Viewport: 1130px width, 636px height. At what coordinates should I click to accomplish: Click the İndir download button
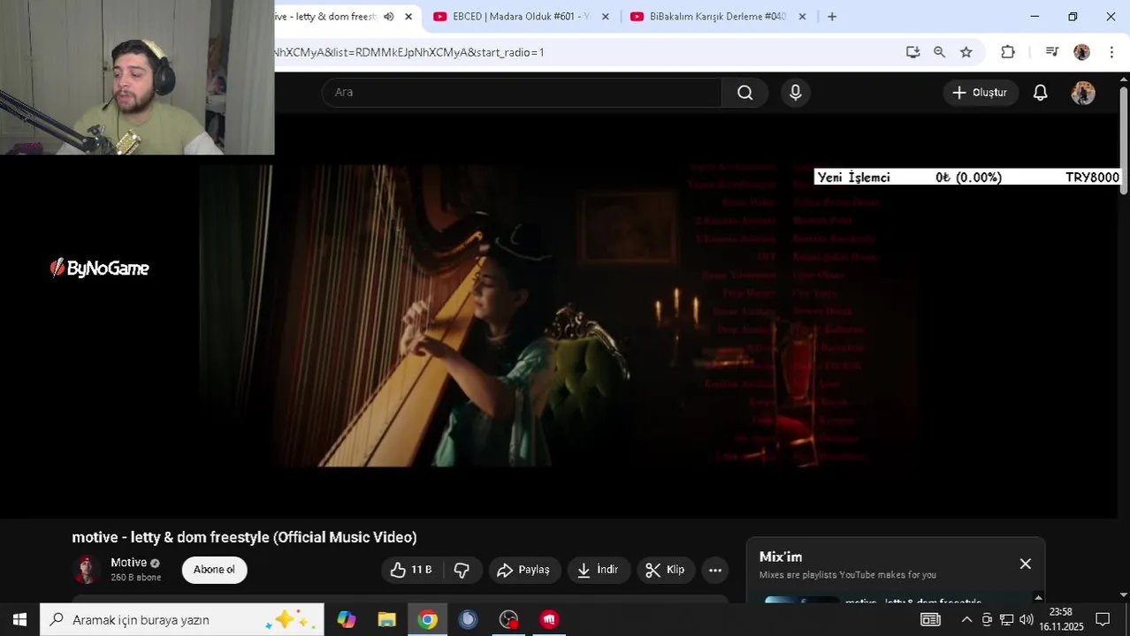coord(598,570)
